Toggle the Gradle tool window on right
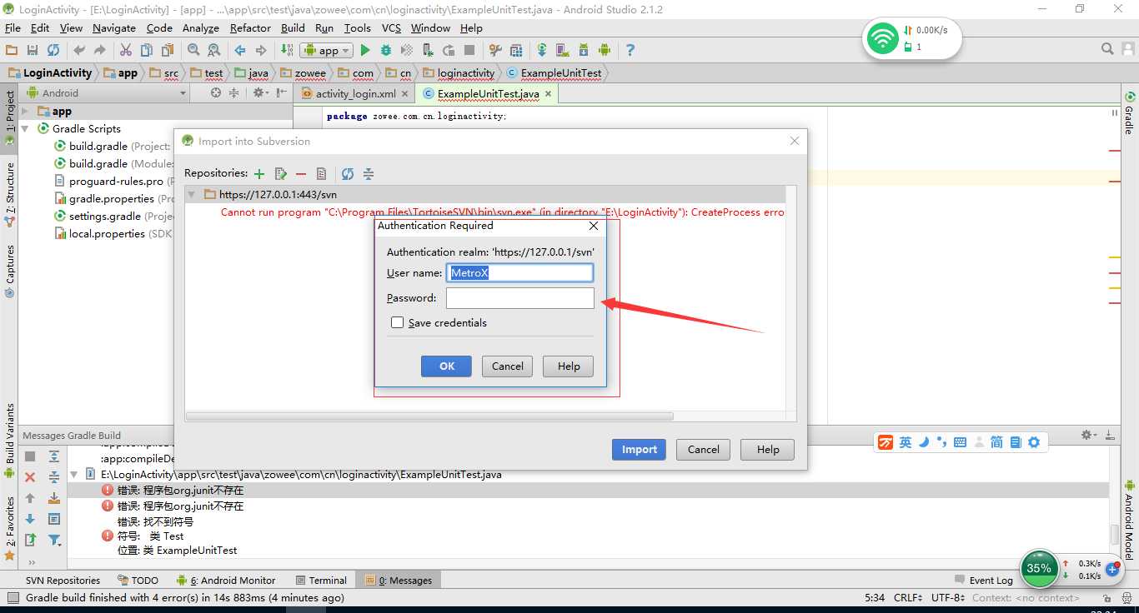The width and height of the screenshot is (1139, 613). click(1129, 113)
